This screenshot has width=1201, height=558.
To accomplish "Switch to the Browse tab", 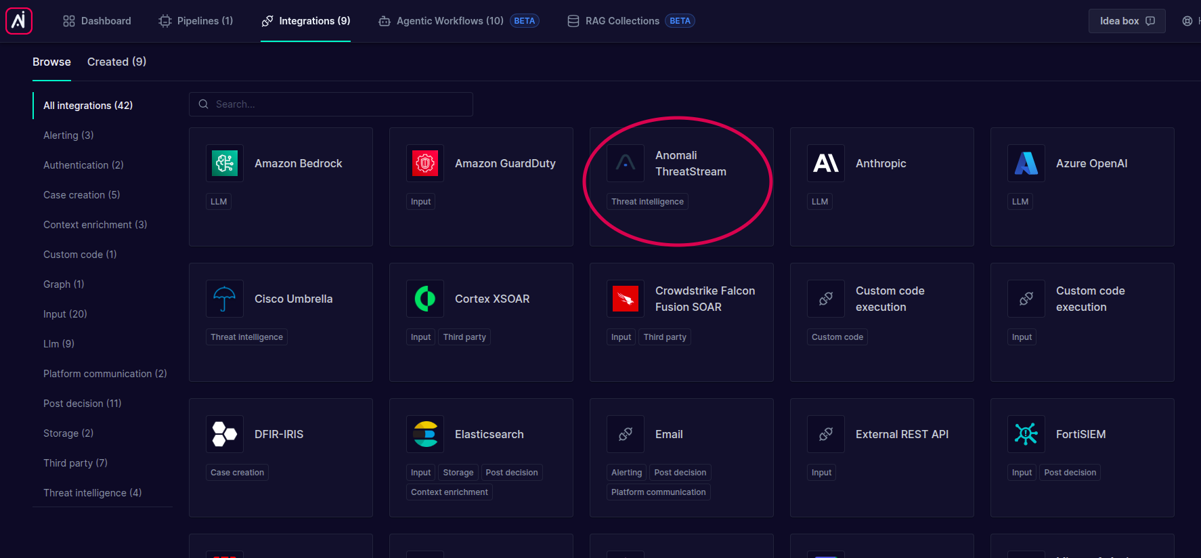I will click(x=51, y=62).
